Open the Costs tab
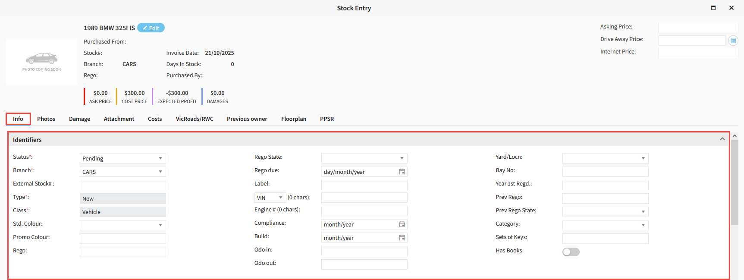 pyautogui.click(x=155, y=119)
